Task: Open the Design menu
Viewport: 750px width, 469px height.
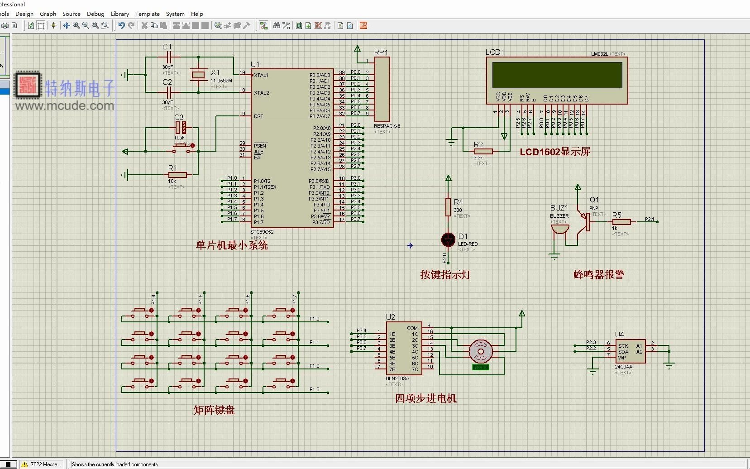Action: click(x=24, y=14)
